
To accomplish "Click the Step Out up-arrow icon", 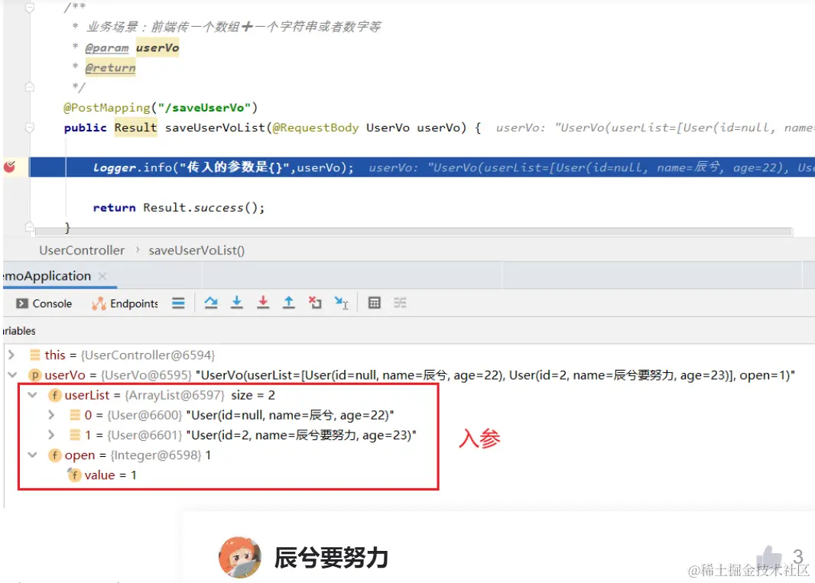I will [288, 303].
